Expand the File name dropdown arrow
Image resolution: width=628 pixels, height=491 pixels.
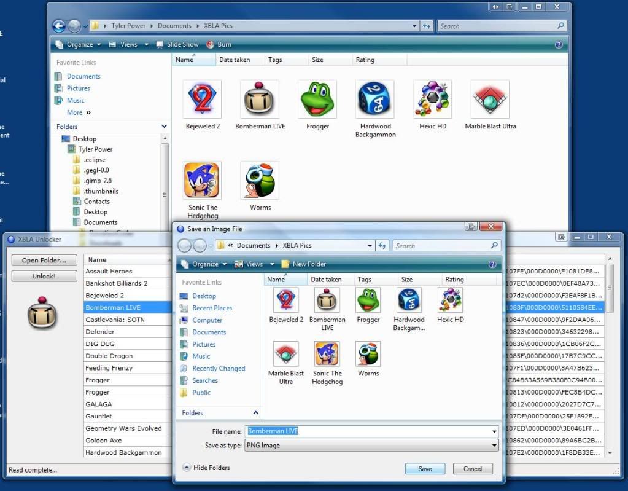pos(494,431)
